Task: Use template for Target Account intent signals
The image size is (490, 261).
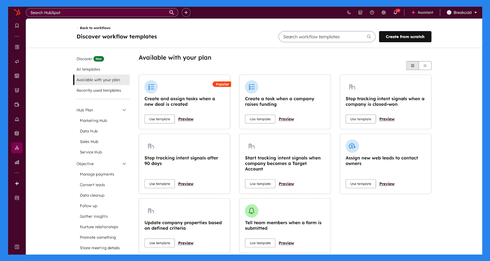Action: click(x=260, y=184)
